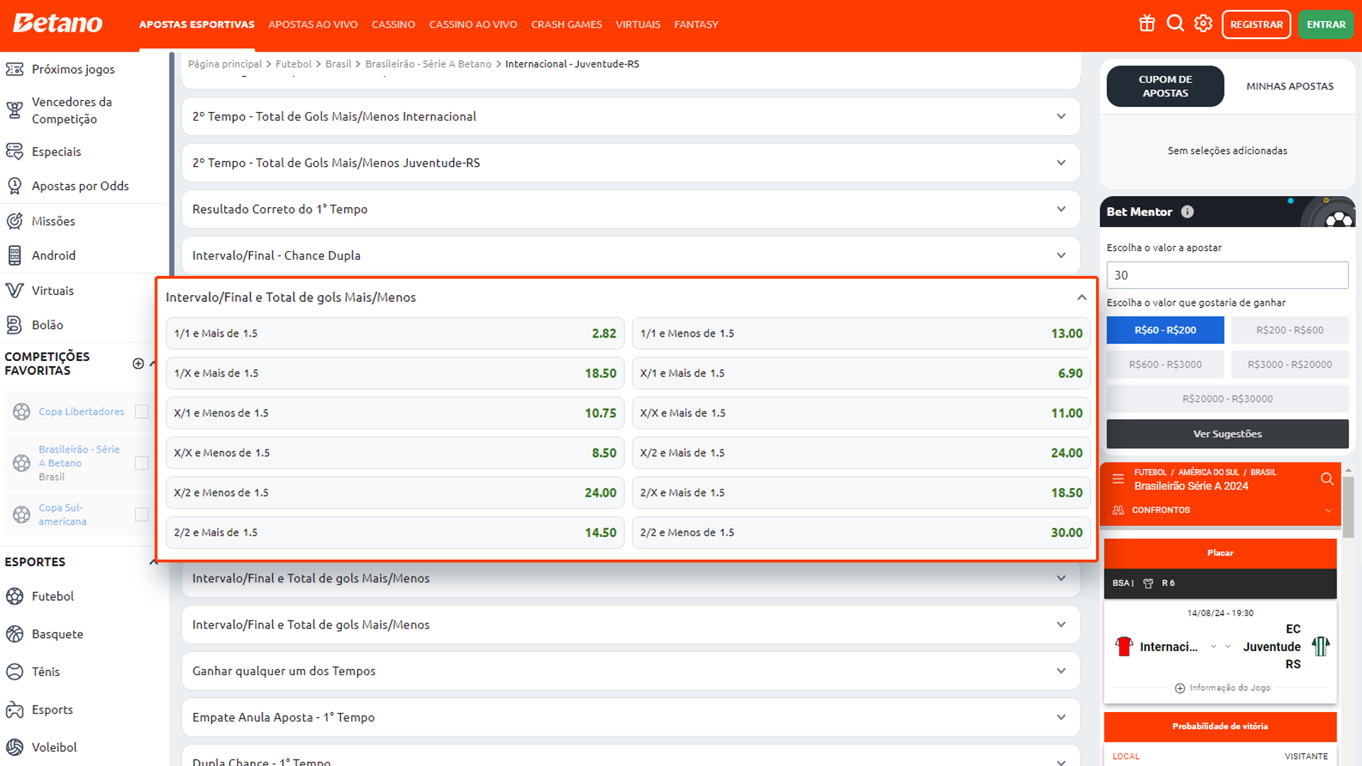Switch to MINHAS APOSTAS tab

1290,86
